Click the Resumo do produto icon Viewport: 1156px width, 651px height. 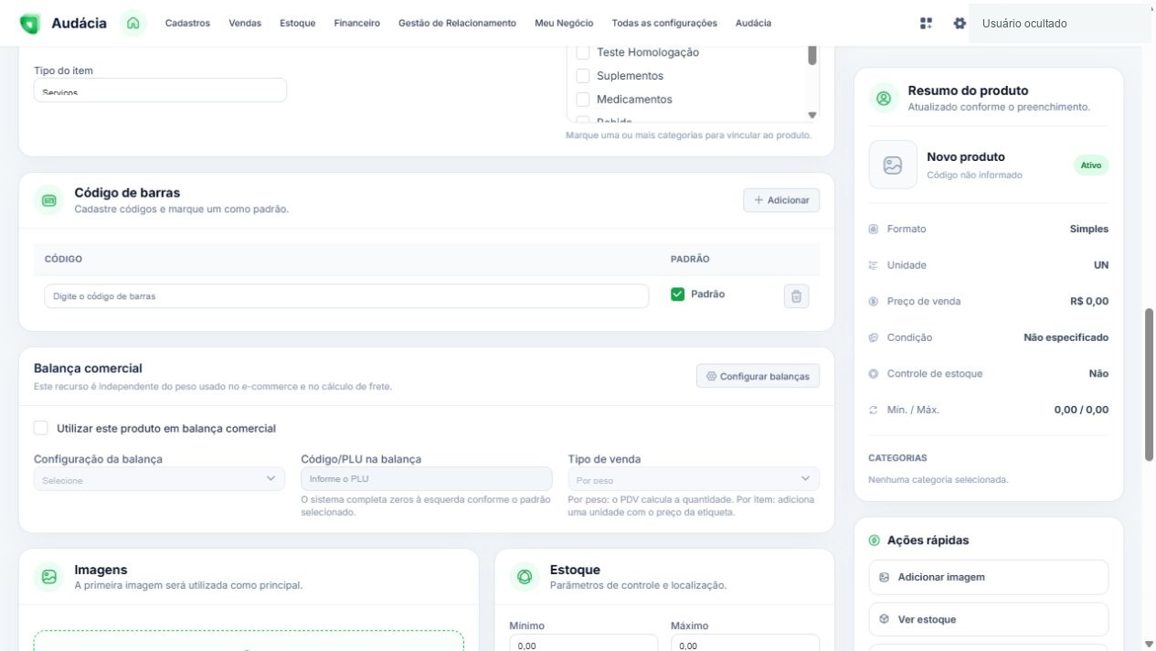point(884,98)
